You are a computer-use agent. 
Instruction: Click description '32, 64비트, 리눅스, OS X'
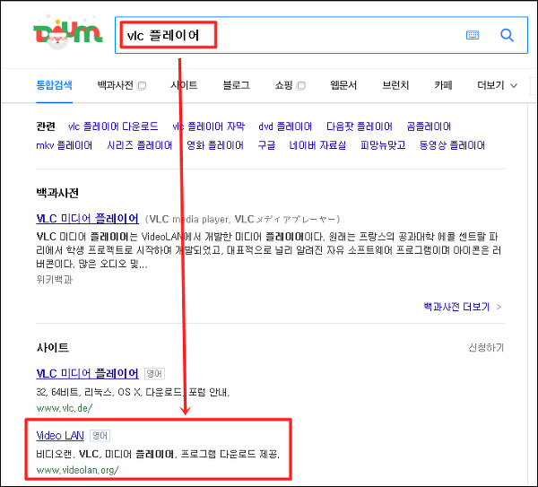click(x=133, y=392)
